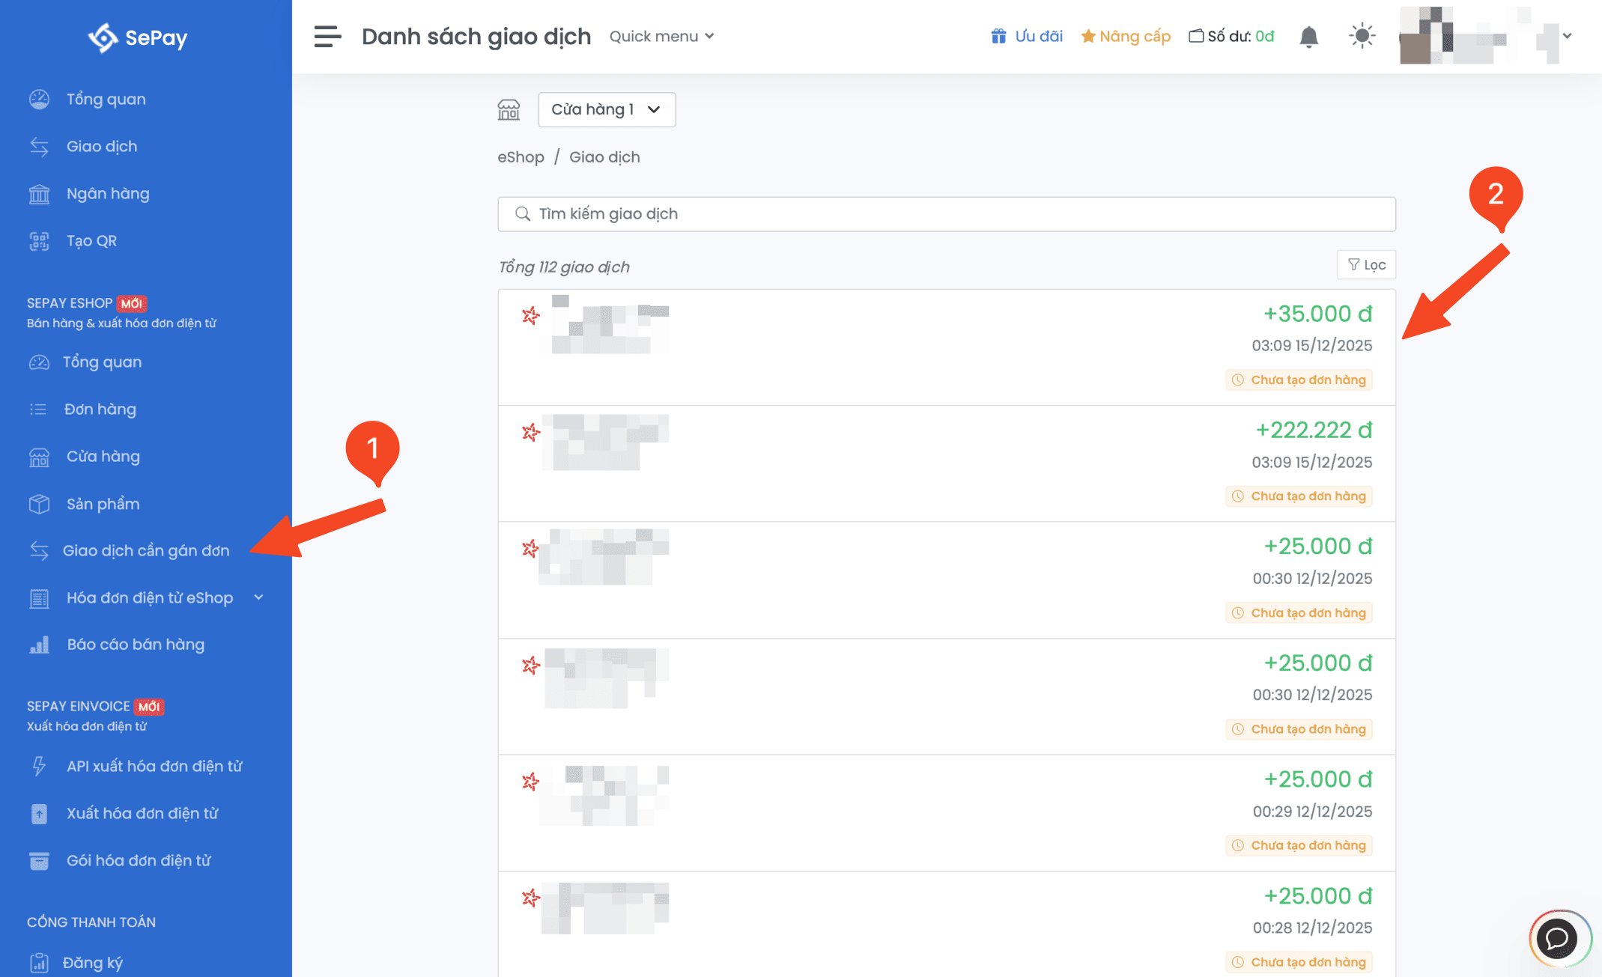This screenshot has width=1602, height=977.
Task: Toggle light/dark theme sun icon
Action: pos(1362,36)
